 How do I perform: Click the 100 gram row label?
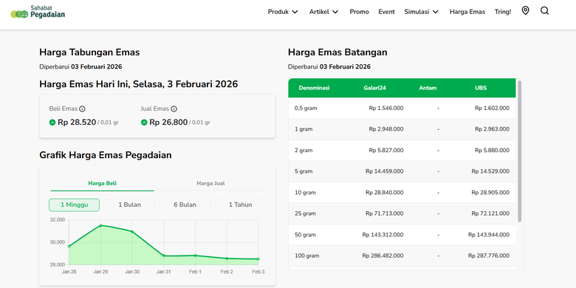click(x=306, y=256)
